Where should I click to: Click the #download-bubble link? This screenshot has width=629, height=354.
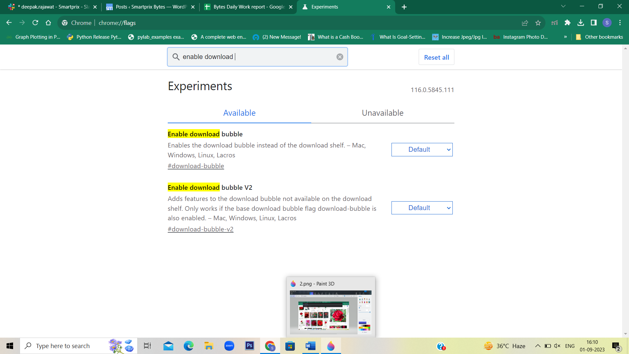pyautogui.click(x=196, y=166)
